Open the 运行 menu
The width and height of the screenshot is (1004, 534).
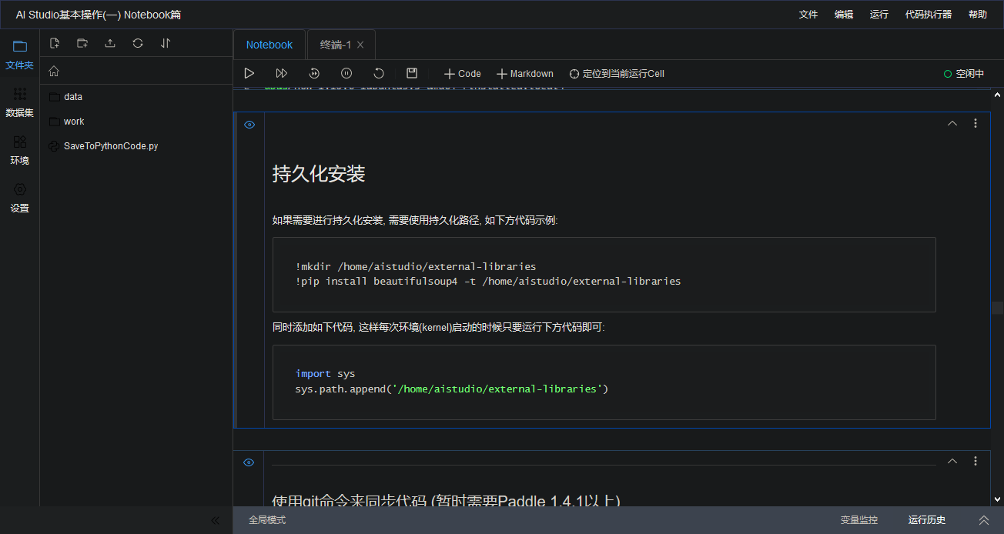click(879, 15)
